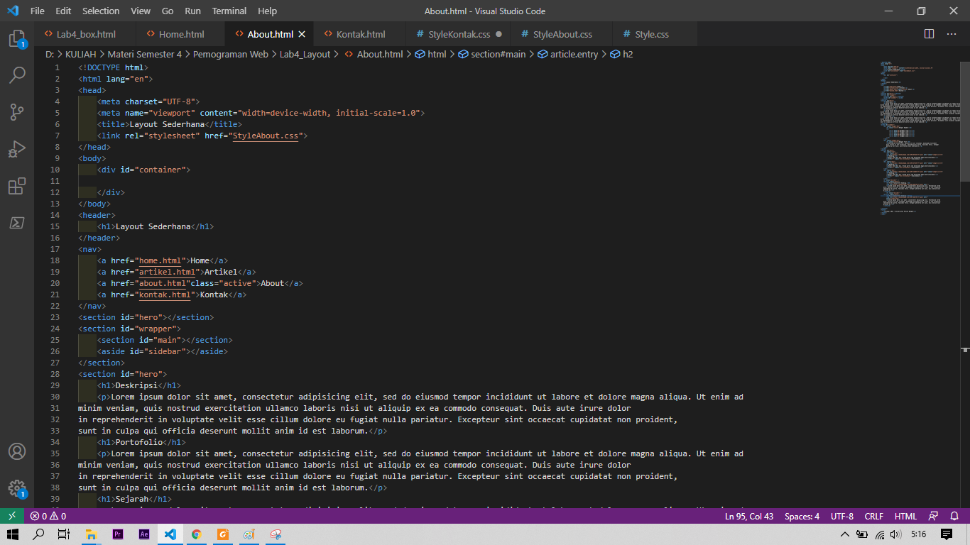Open the Run and Debug view
970x545 pixels.
pos(17,149)
